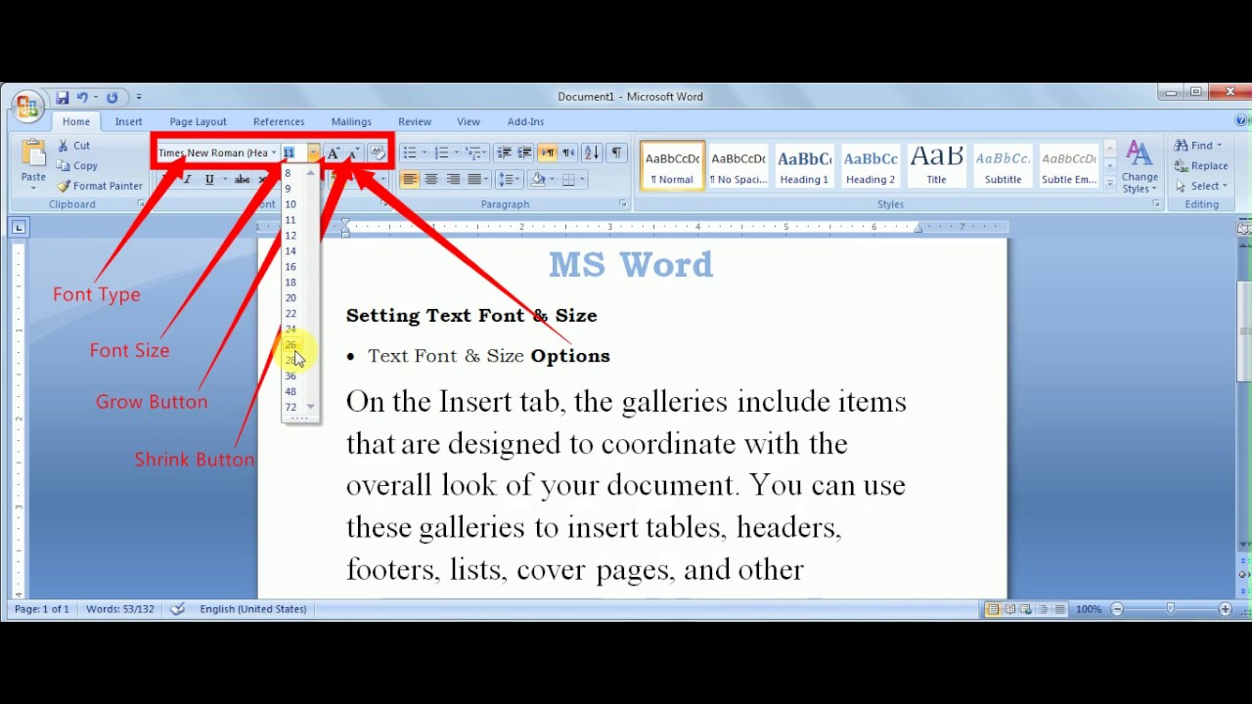
Task: Open the Add-Ins tab
Action: (525, 121)
